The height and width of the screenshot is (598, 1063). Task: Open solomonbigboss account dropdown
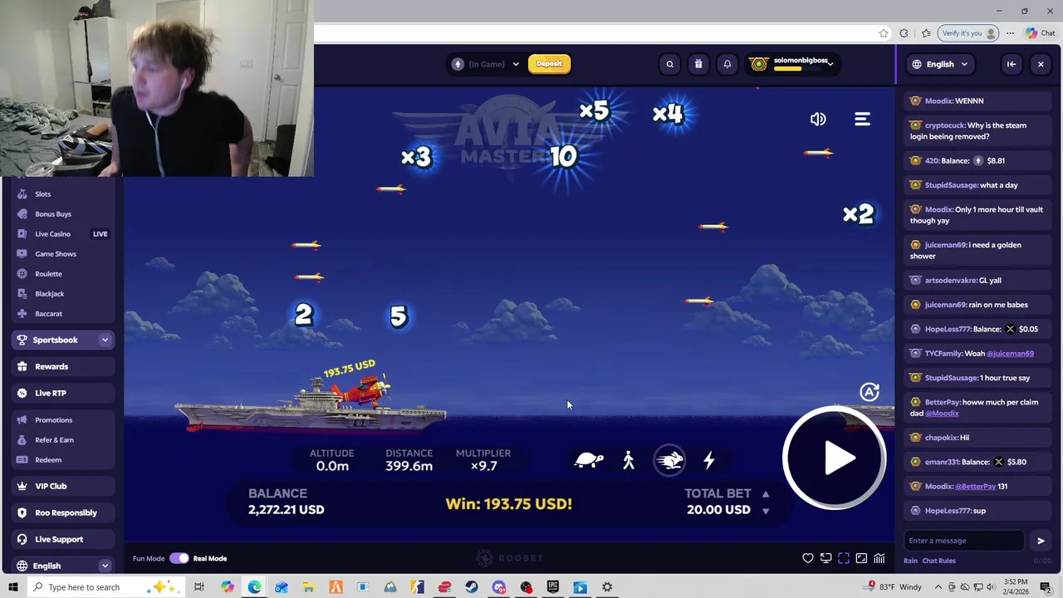click(792, 64)
